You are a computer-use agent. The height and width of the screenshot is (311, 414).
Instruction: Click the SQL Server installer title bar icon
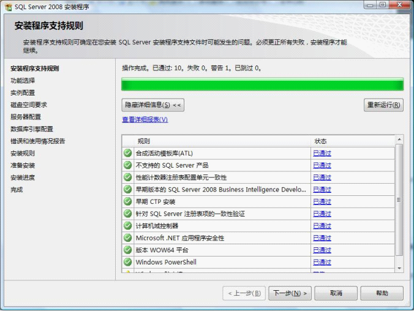tap(8, 5)
